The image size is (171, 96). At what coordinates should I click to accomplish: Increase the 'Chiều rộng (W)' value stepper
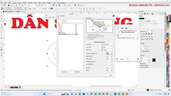click(x=112, y=56)
